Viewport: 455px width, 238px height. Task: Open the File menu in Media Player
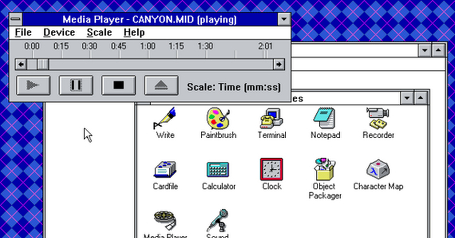click(23, 33)
